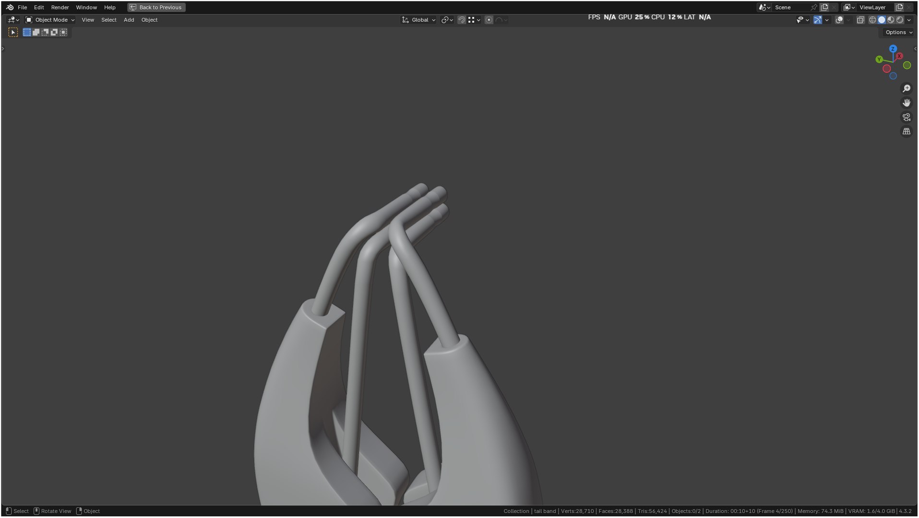
Task: Open the Object Mode dropdown
Action: 50,20
